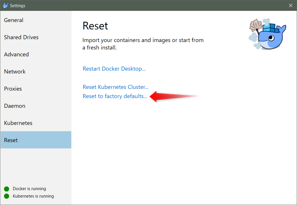Click the green Kubernetes status indicator dot
This screenshot has height=205, width=297.
(7, 196)
